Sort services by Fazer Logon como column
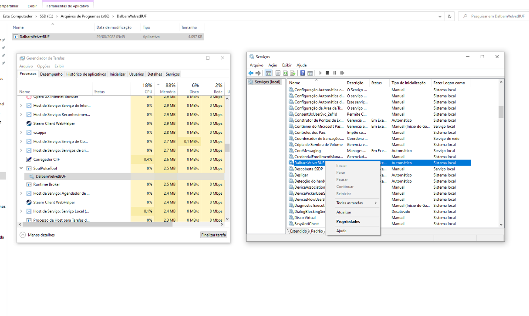Image resolution: width=529 pixels, height=316 pixels. (x=451, y=83)
